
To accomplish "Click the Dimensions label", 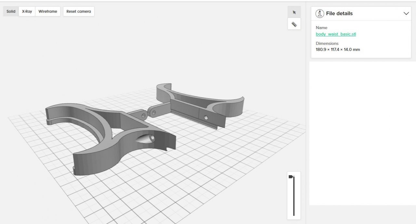I will (x=327, y=43).
